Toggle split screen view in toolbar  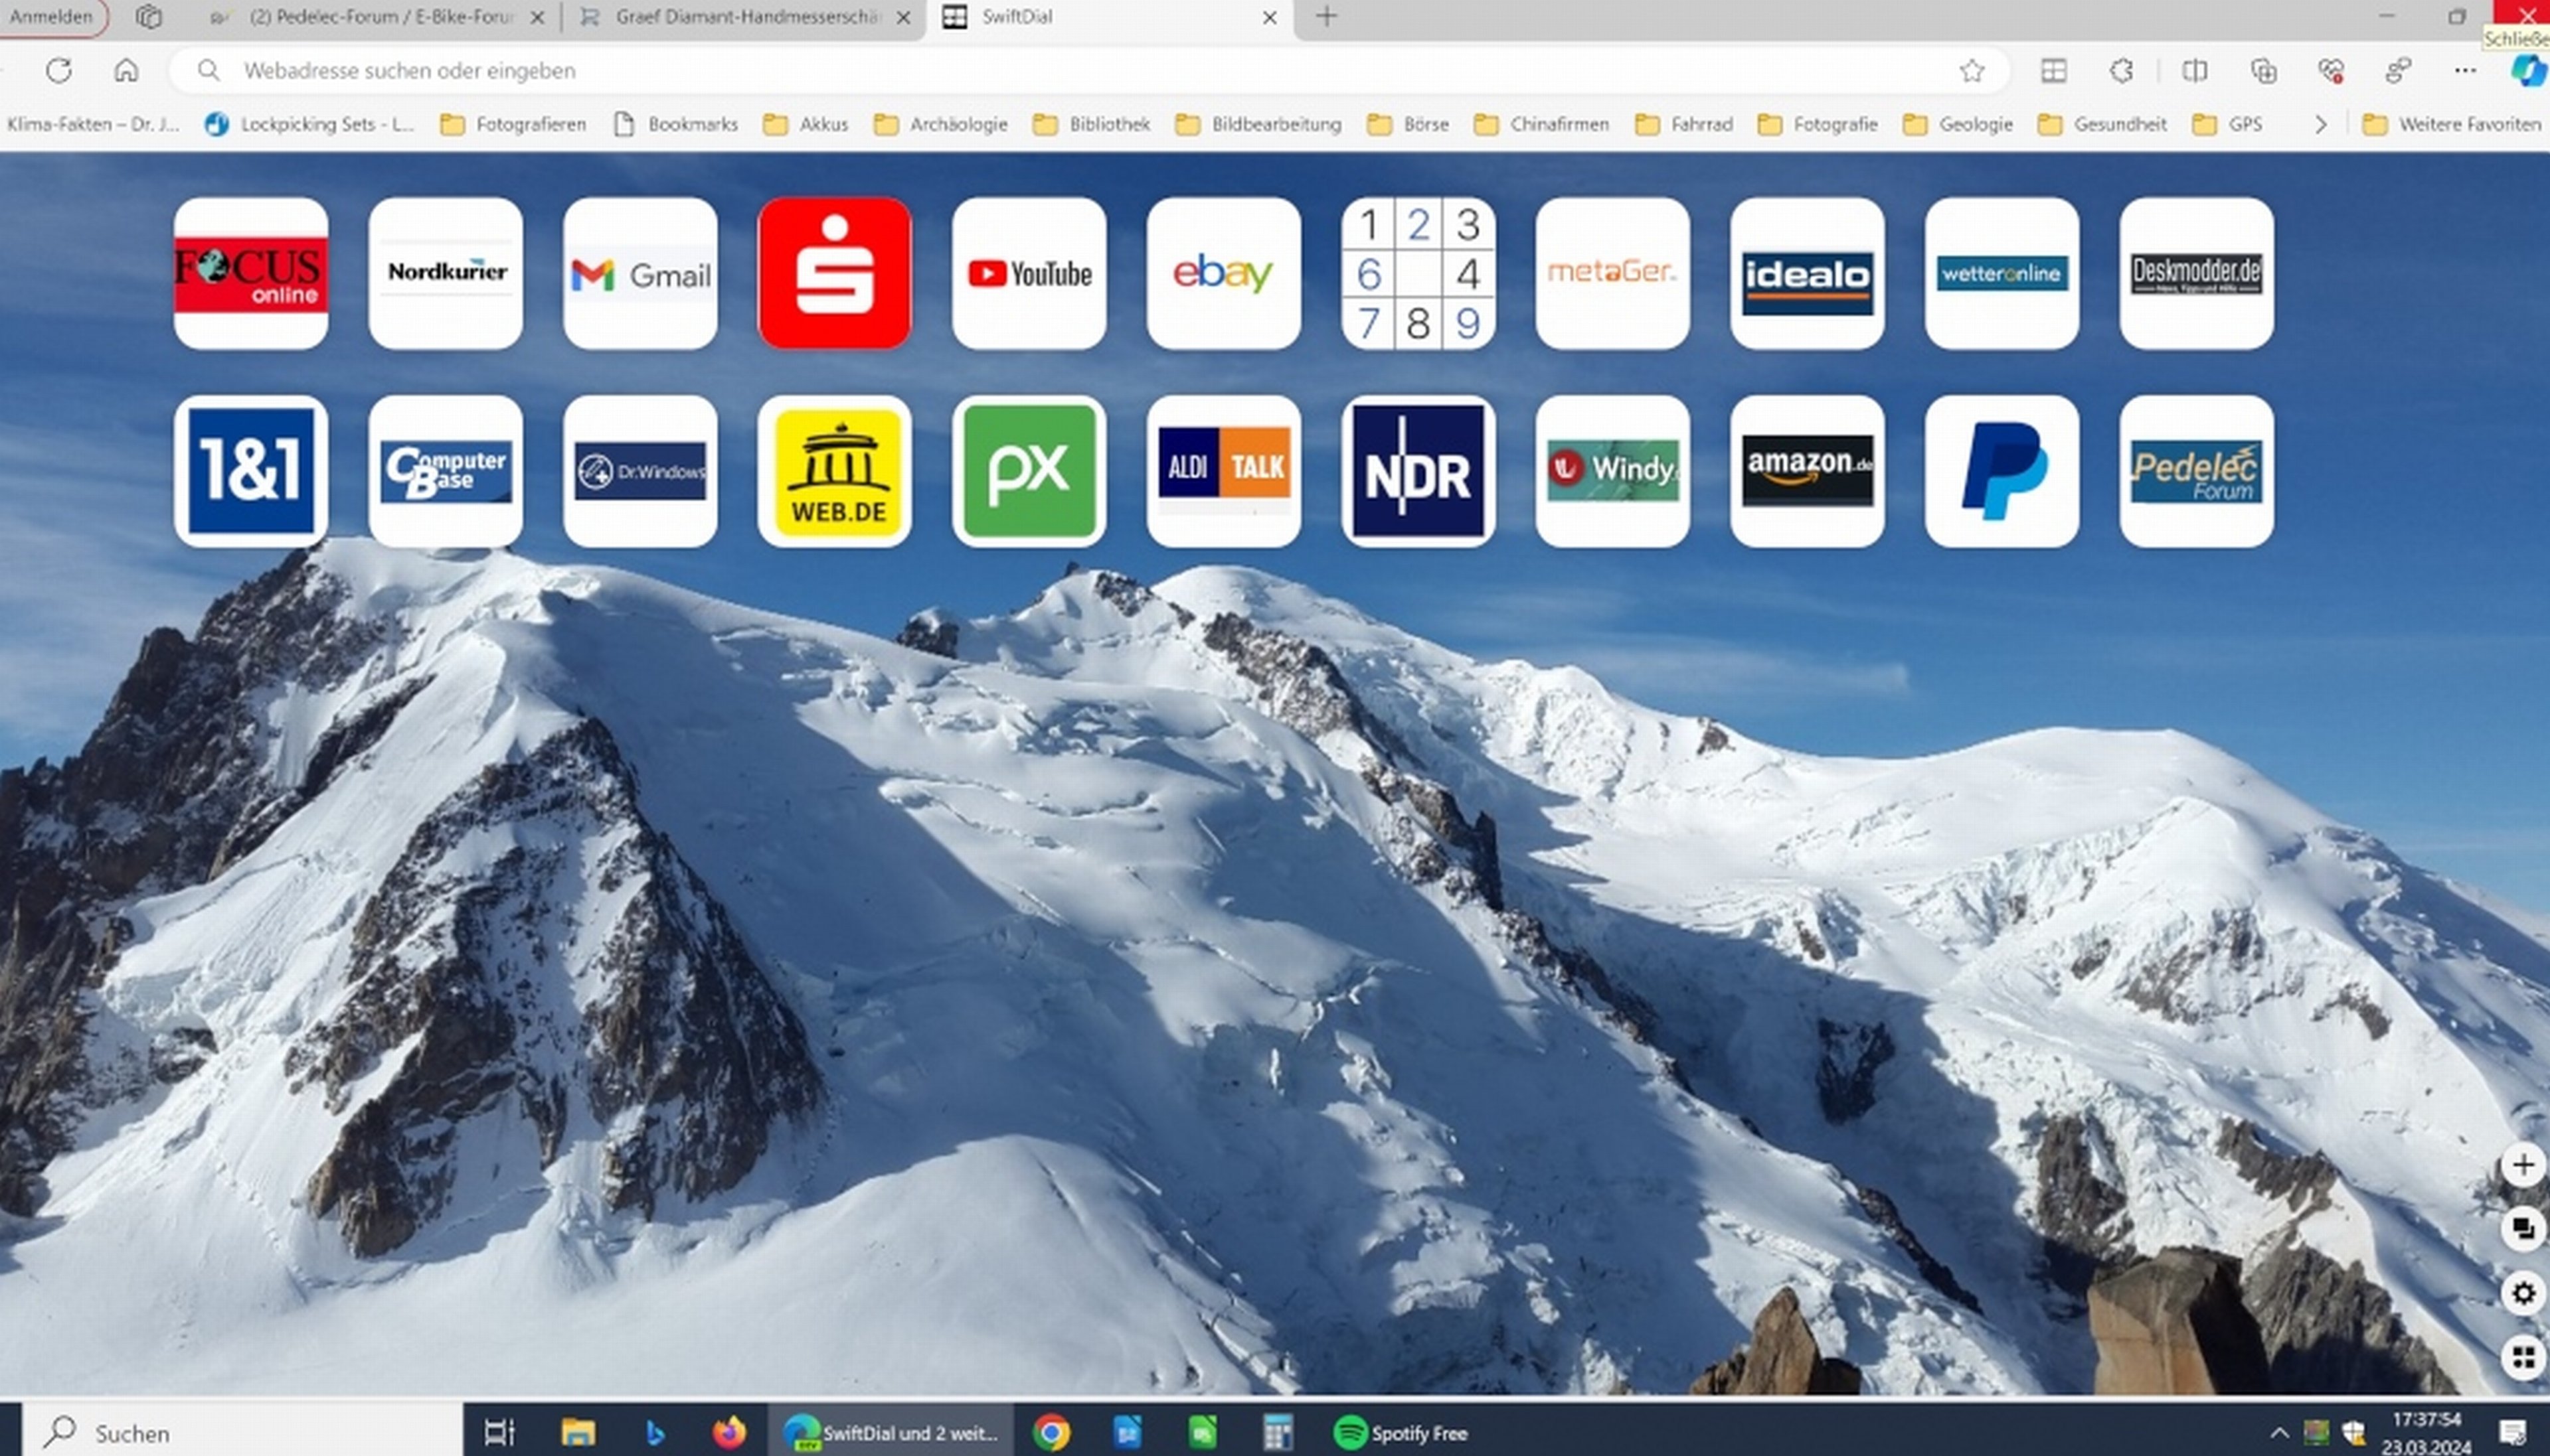2194,71
